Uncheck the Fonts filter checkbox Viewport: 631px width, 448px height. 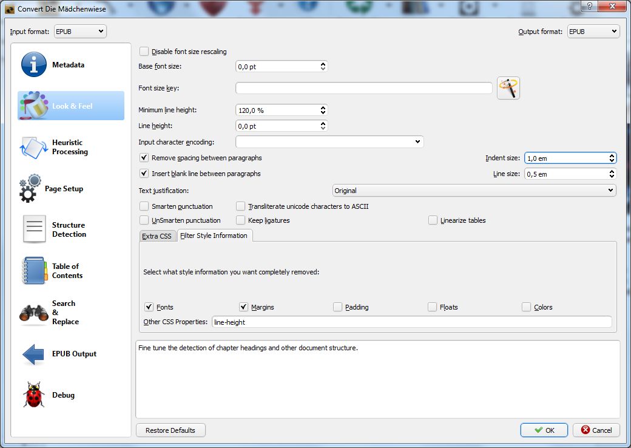149,307
